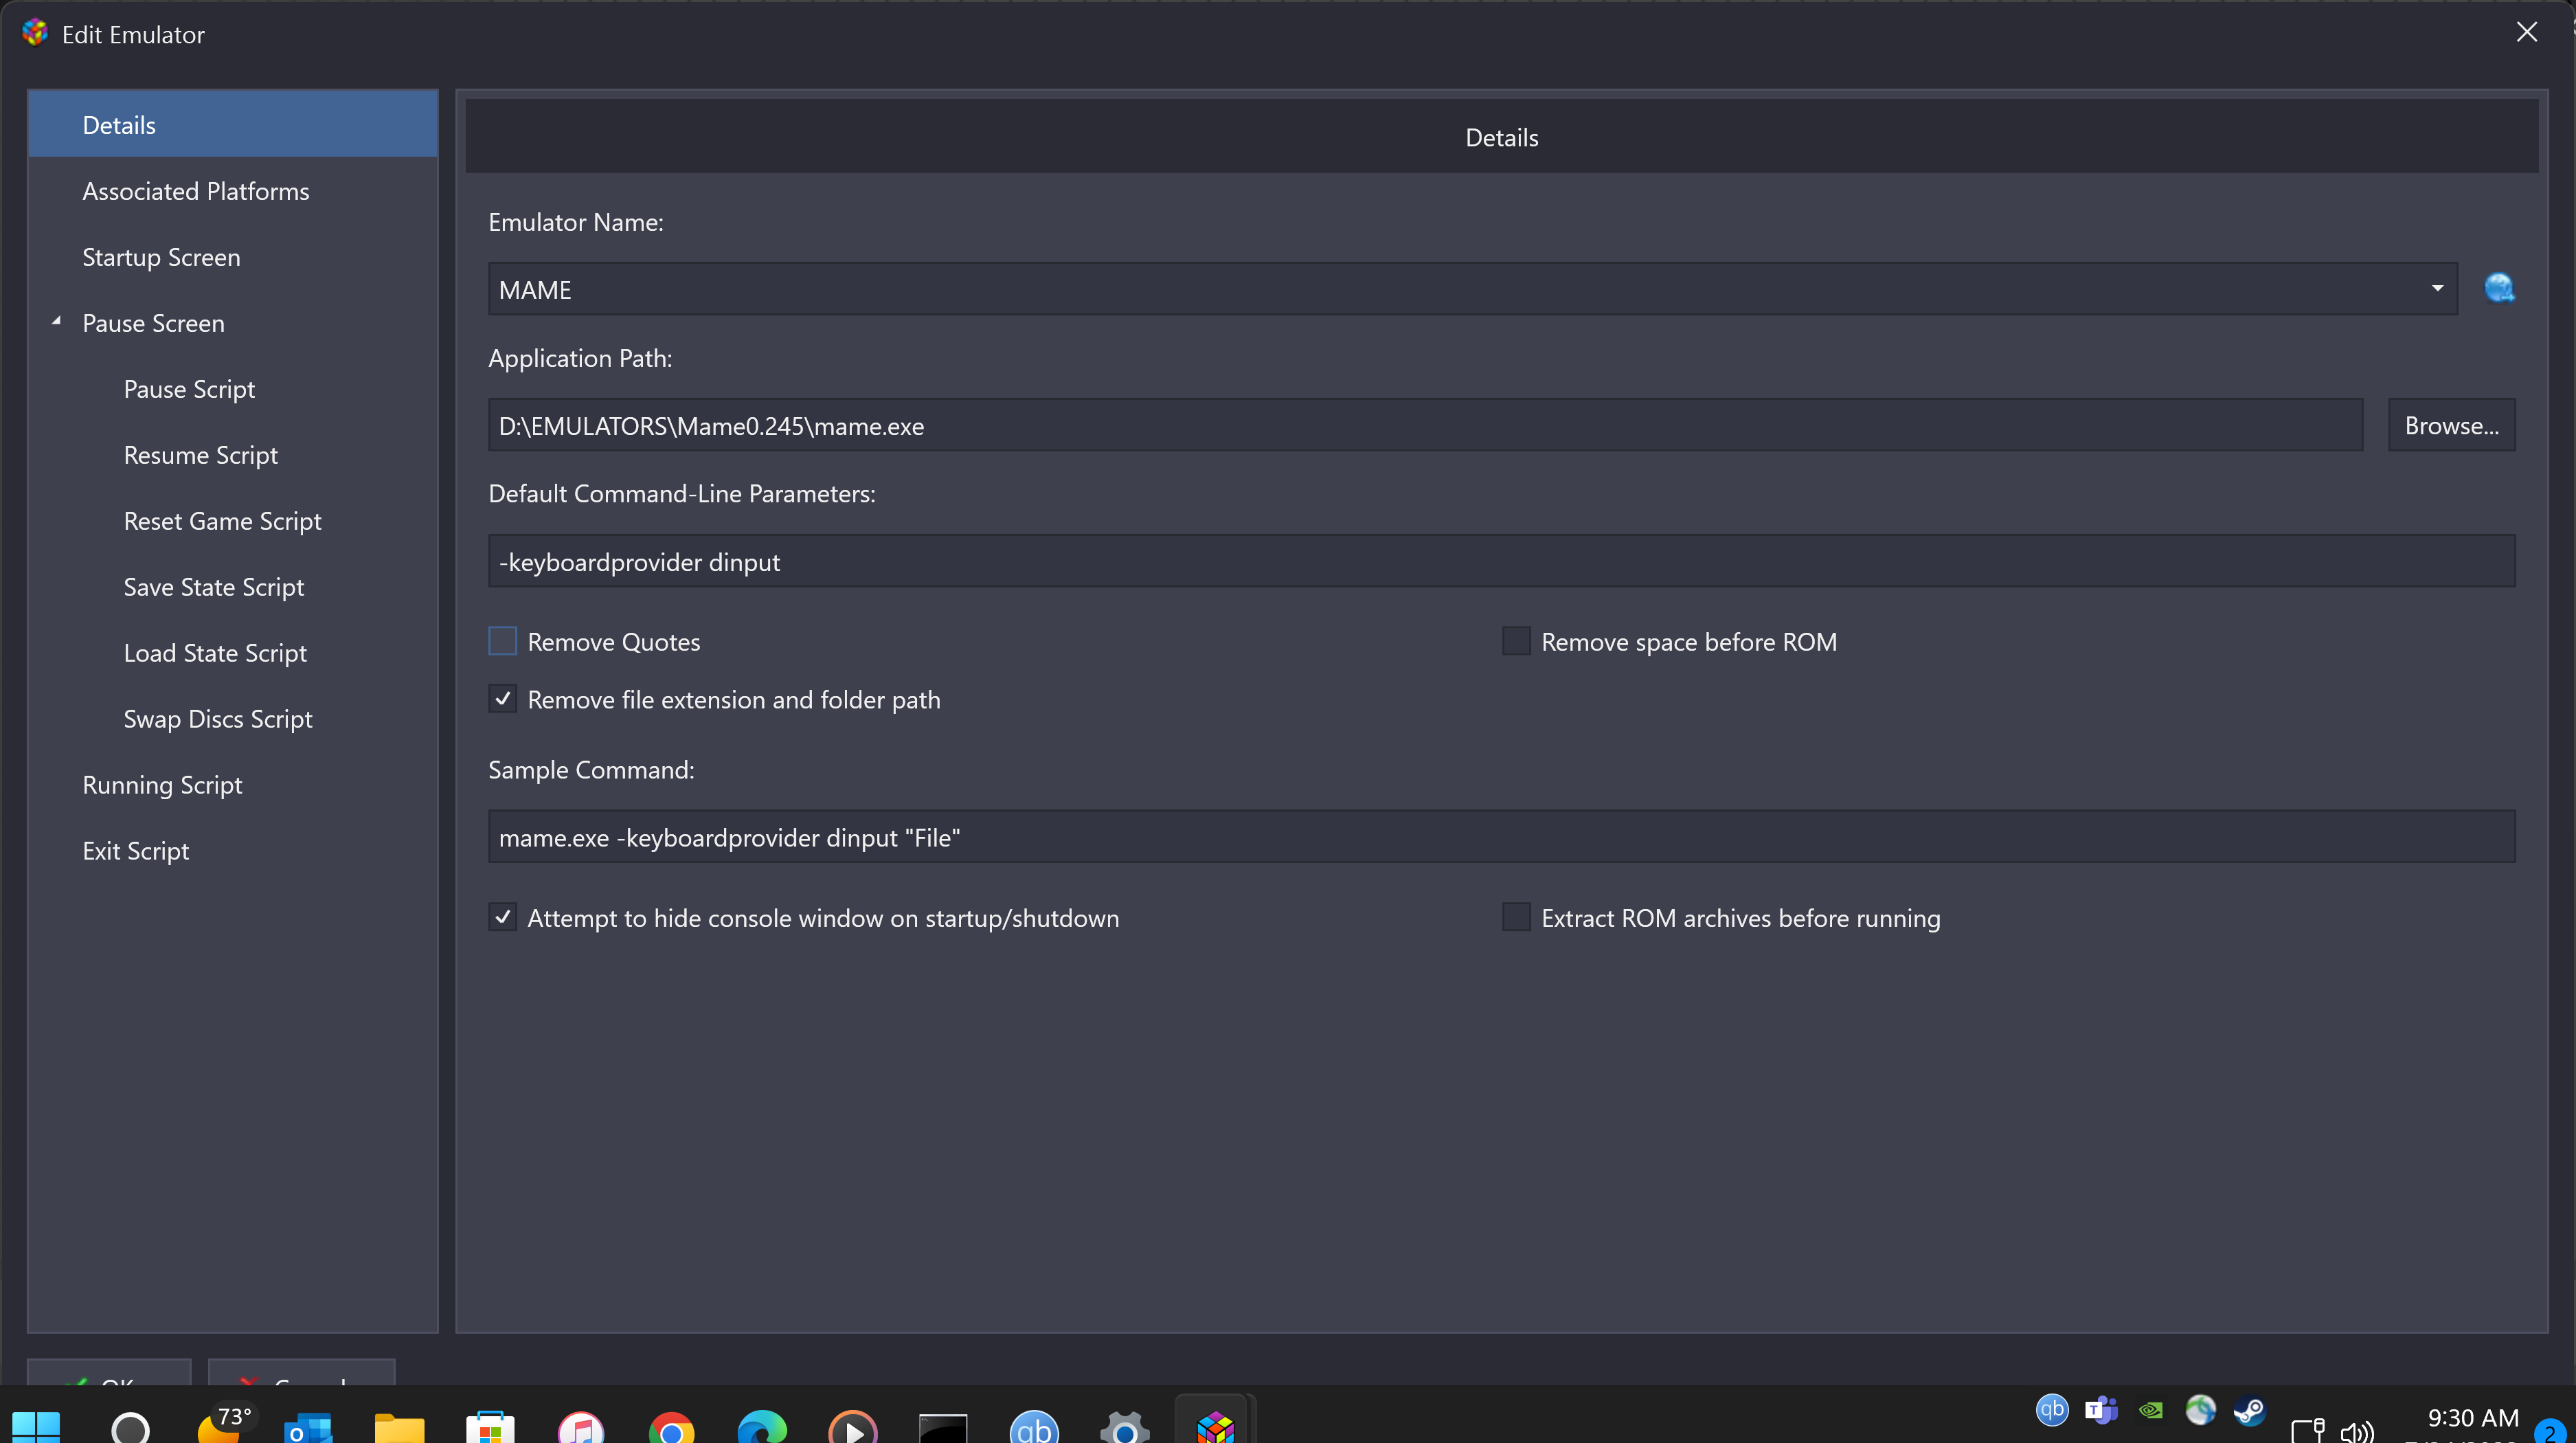Toggle the Remove Quotes checkbox

coord(502,641)
